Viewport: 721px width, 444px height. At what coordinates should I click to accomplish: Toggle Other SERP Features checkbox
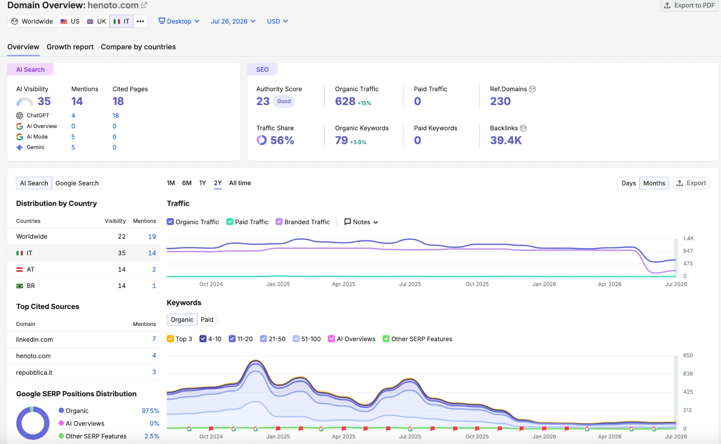point(386,339)
